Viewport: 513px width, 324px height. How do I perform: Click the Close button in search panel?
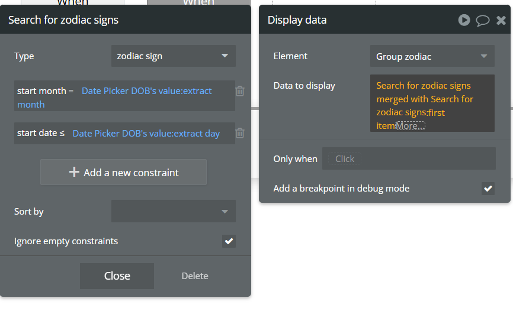(x=117, y=276)
